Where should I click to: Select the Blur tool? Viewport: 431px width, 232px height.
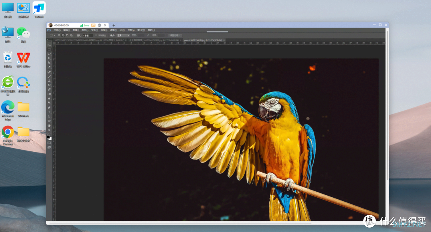point(49,98)
